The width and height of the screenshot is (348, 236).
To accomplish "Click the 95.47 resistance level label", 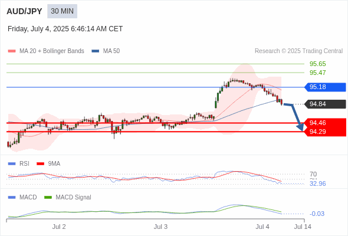I will [317, 73].
